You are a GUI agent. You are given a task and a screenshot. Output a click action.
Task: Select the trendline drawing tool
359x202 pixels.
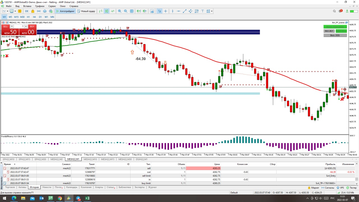point(185,11)
